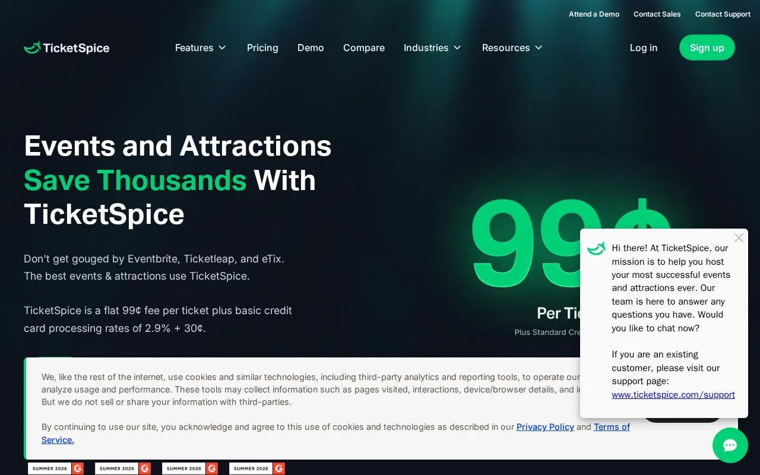Open the Privacy Policy link
This screenshot has width=760, height=475.
tap(545, 427)
